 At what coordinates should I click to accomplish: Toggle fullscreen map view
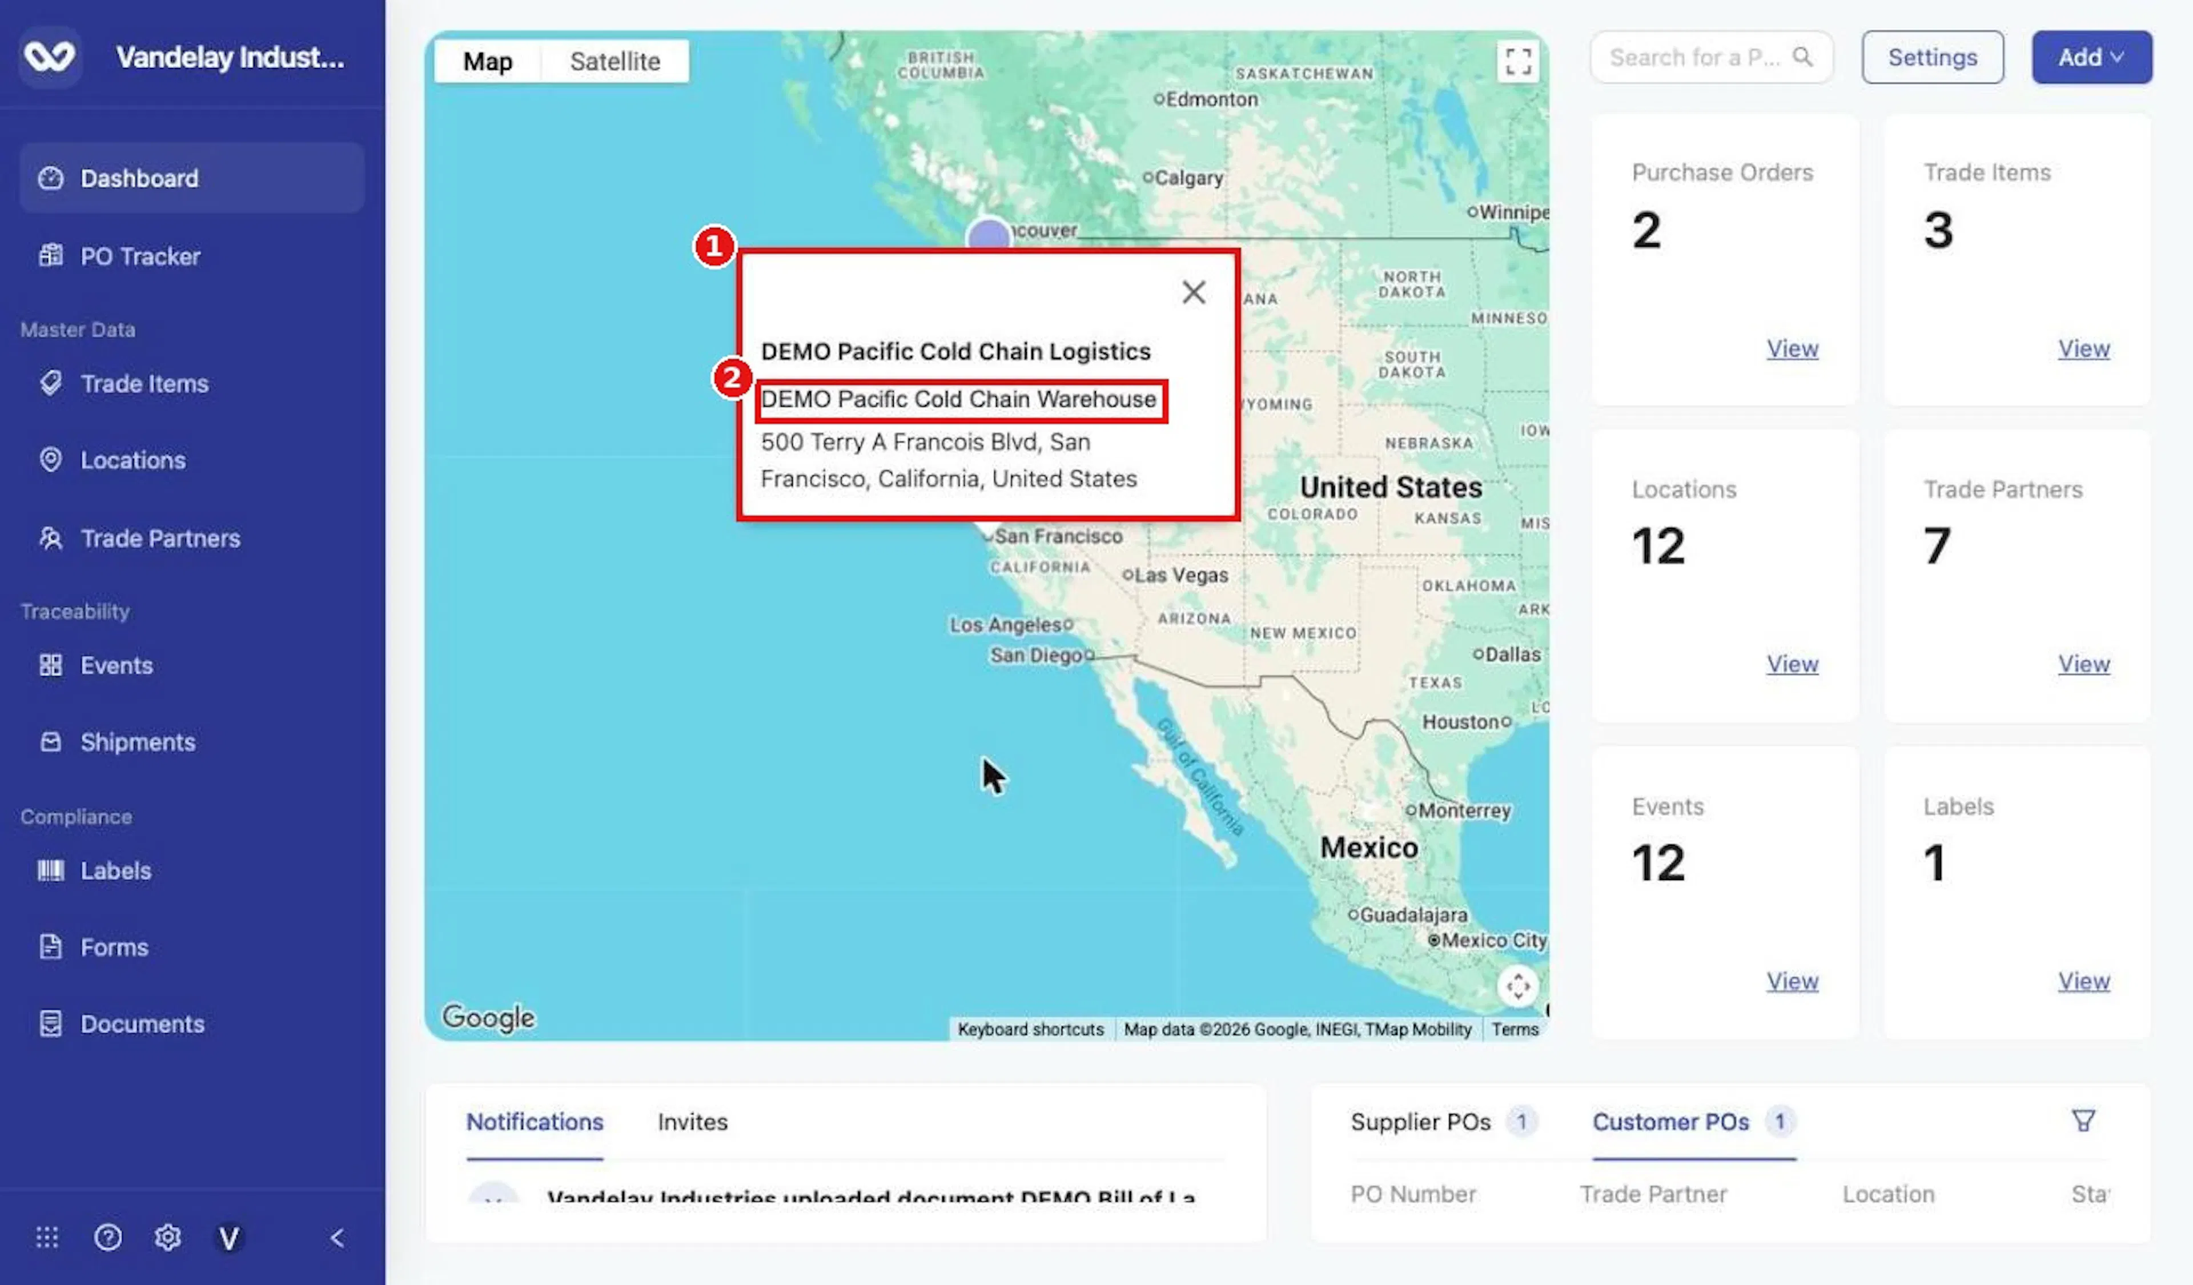(x=1518, y=62)
